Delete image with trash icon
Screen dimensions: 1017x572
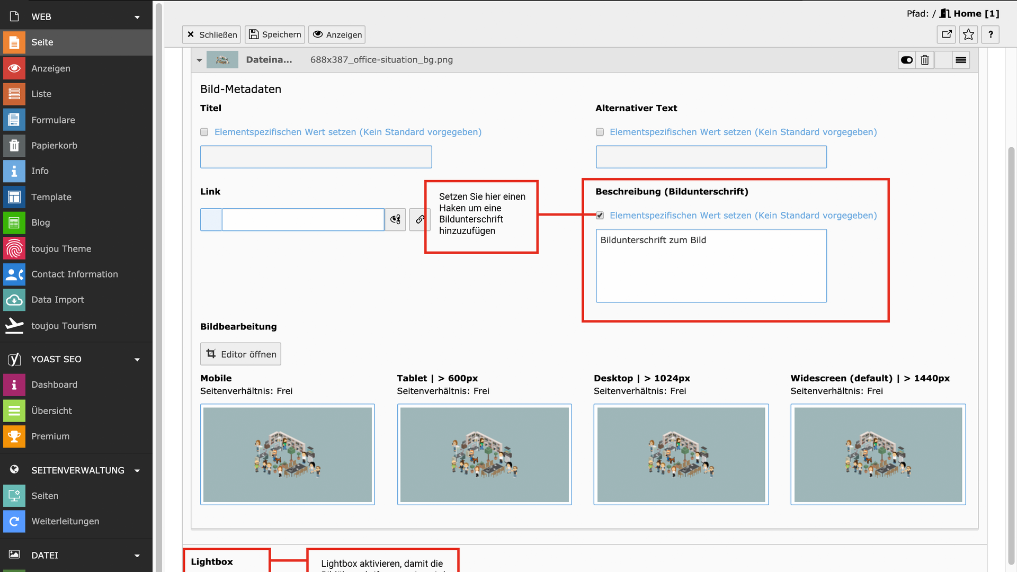point(925,60)
